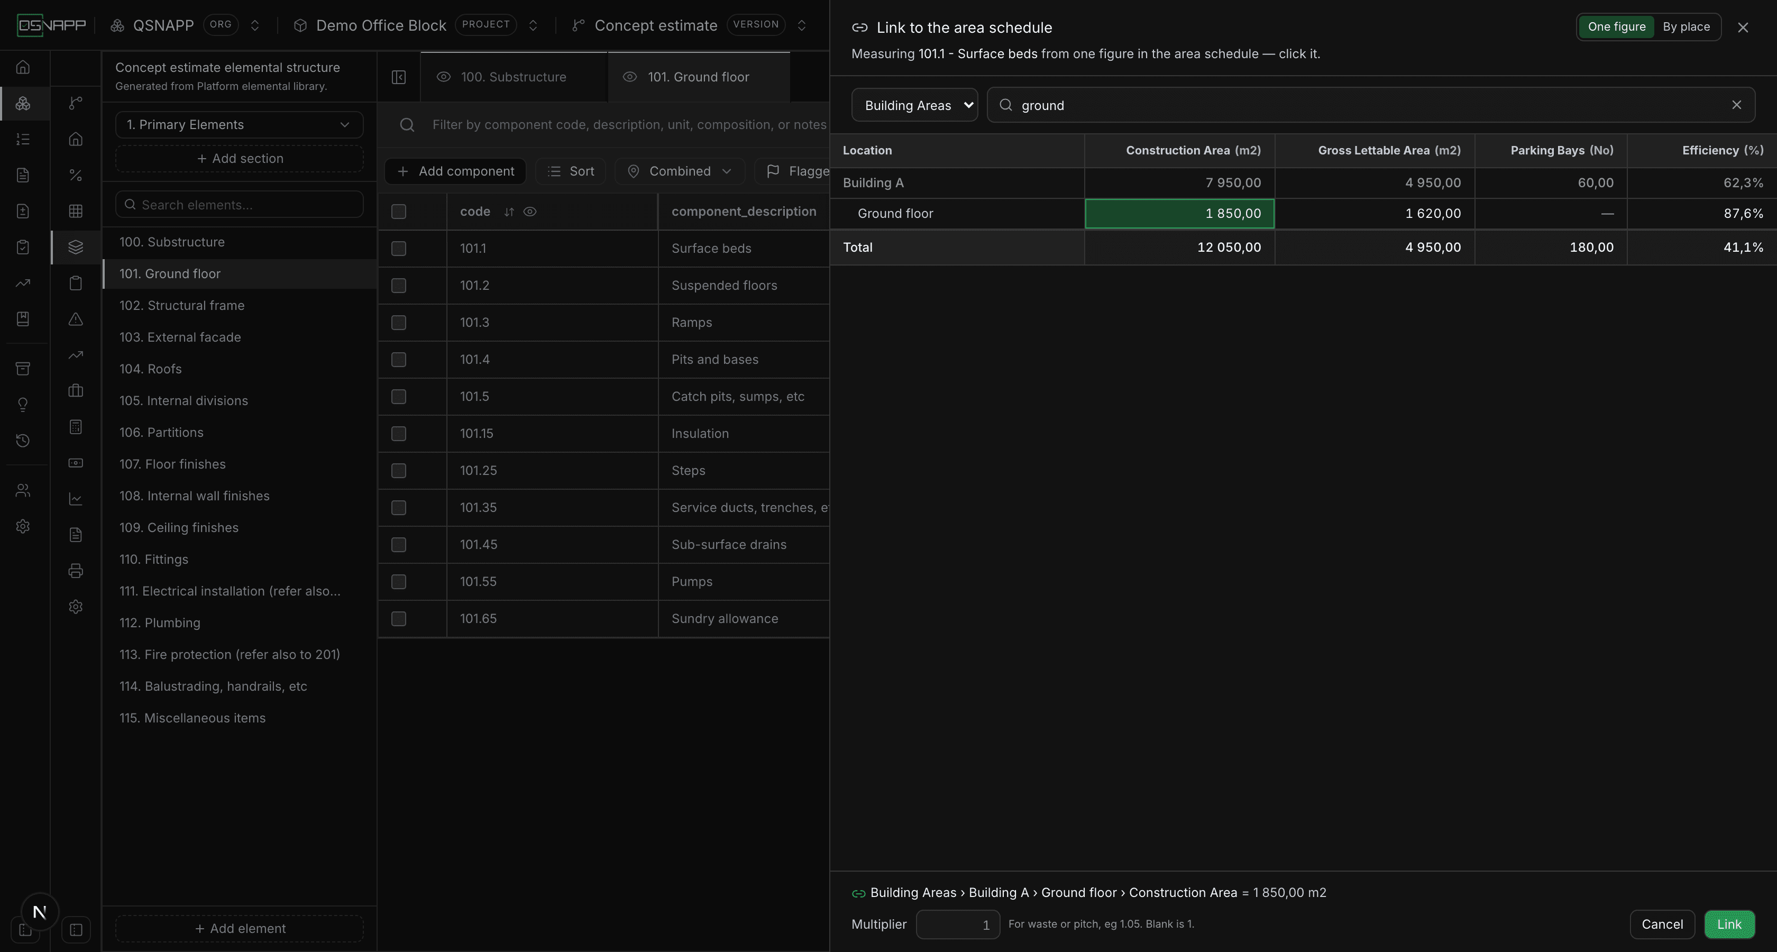Open the Combined view dropdown
The image size is (1777, 952).
pyautogui.click(x=680, y=171)
